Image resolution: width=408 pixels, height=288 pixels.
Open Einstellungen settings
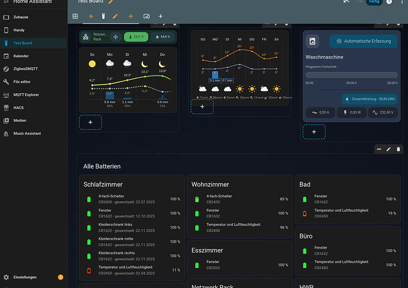pos(33,277)
